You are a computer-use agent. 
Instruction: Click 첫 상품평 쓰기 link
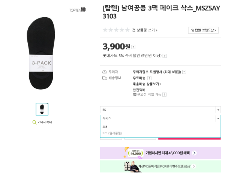tap(144, 30)
